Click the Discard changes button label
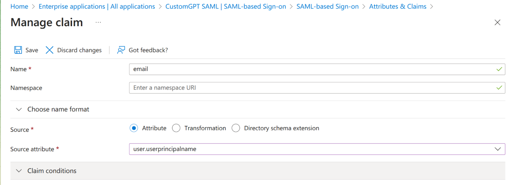 click(x=79, y=50)
